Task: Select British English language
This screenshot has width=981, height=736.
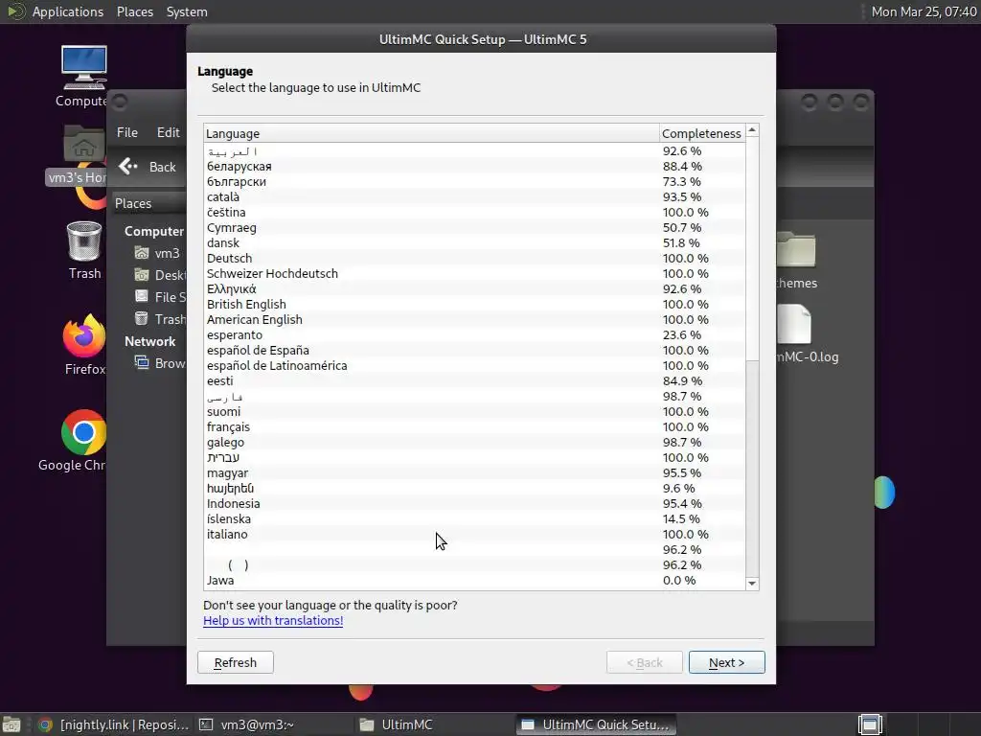Action: 474,304
